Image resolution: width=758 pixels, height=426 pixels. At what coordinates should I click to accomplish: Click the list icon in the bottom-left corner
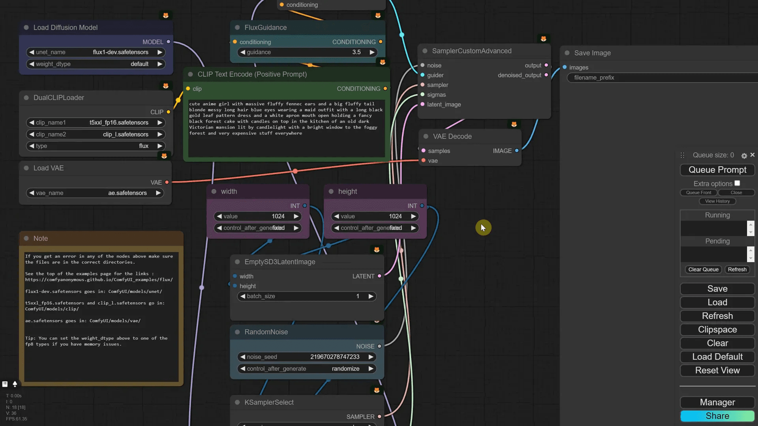[5, 384]
